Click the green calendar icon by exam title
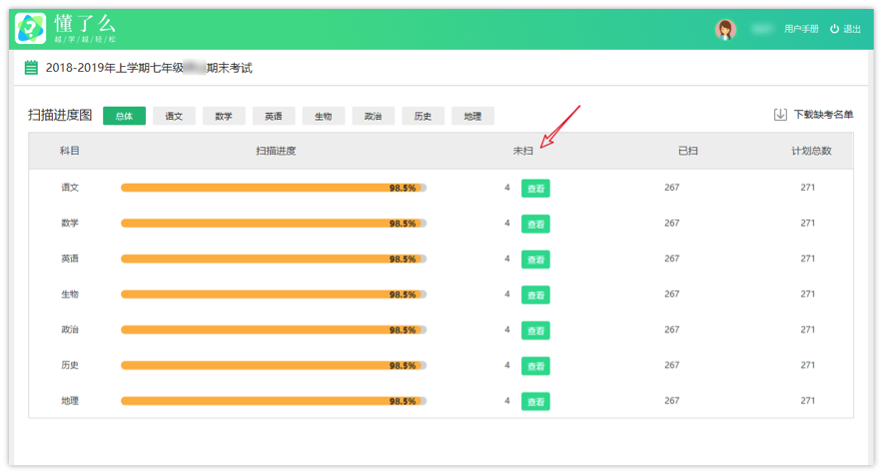883x474 pixels. pos(31,68)
